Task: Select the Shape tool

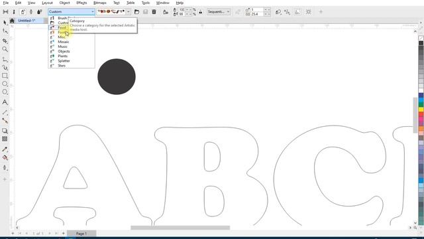Action: pyautogui.click(x=5, y=31)
